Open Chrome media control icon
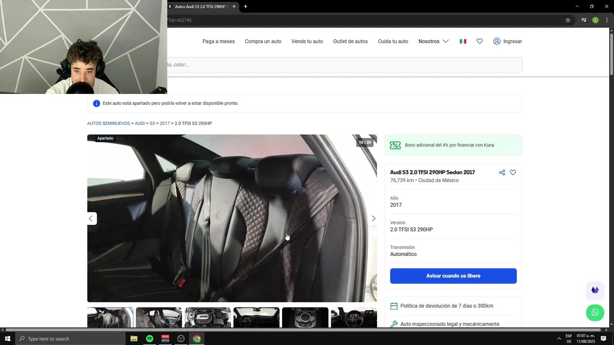Image resolution: width=614 pixels, height=345 pixels. [x=584, y=20]
